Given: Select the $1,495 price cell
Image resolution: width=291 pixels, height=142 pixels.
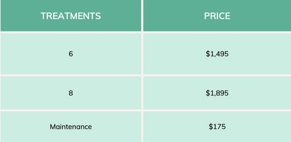Looking at the screenshot, I should click(217, 54).
